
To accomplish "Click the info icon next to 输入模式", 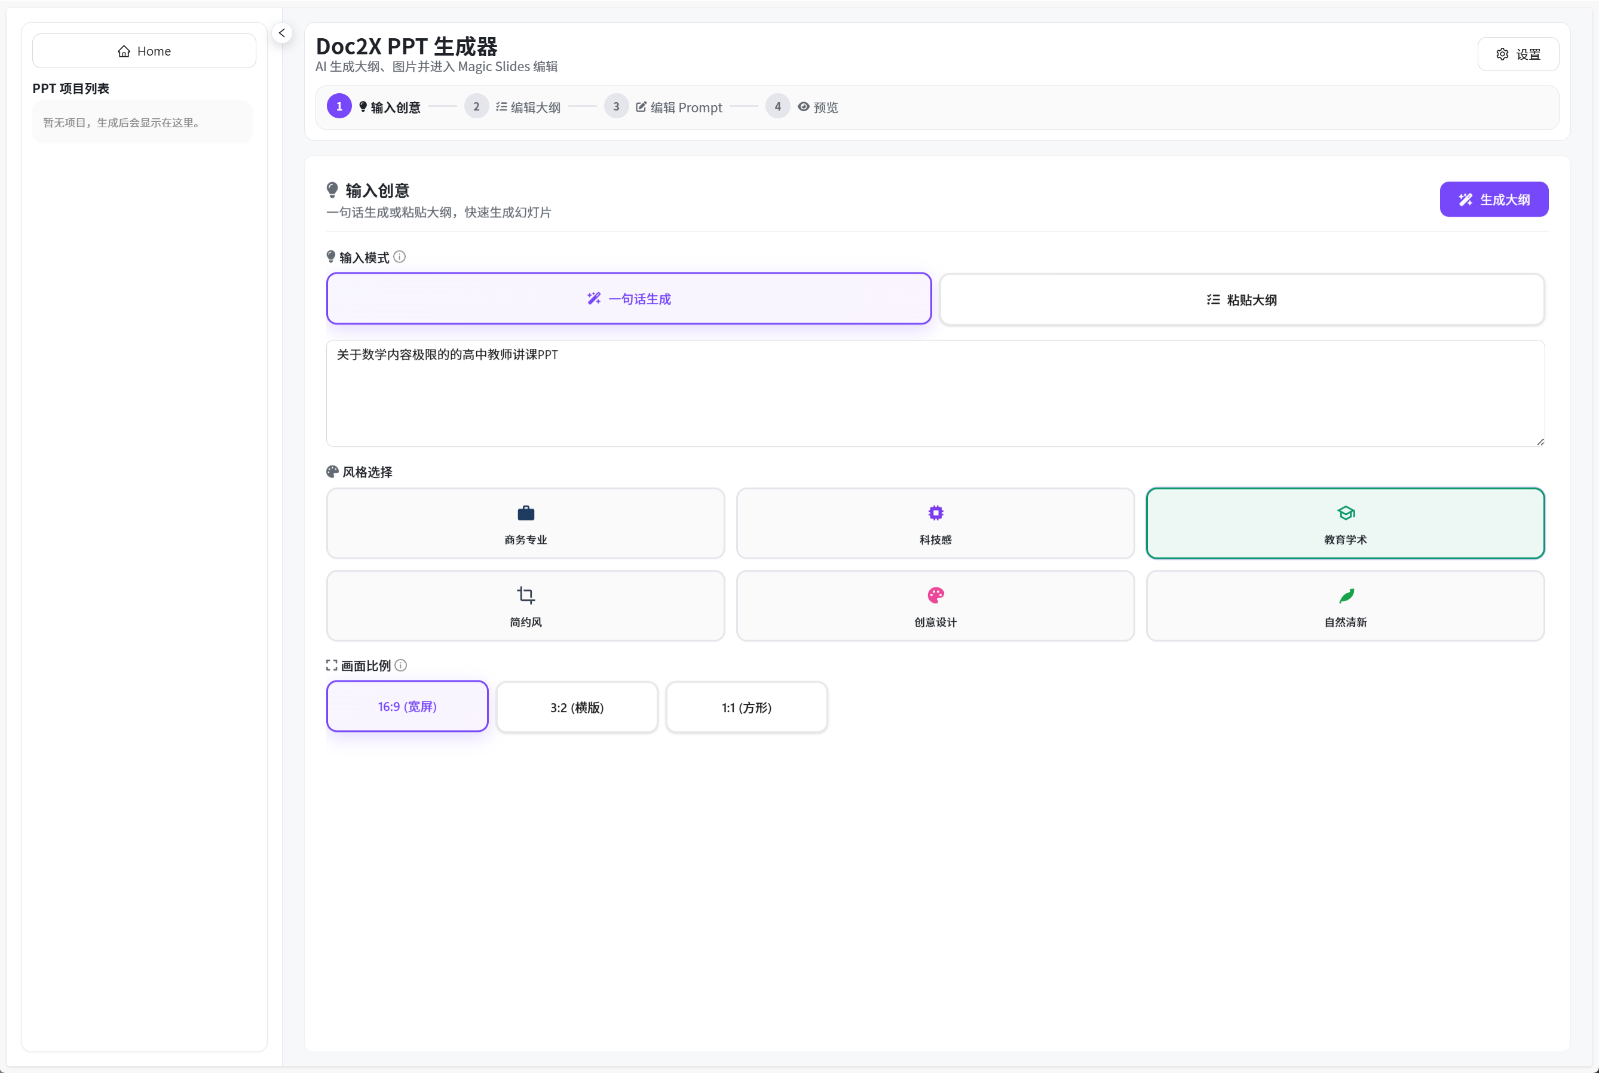I will click(400, 257).
